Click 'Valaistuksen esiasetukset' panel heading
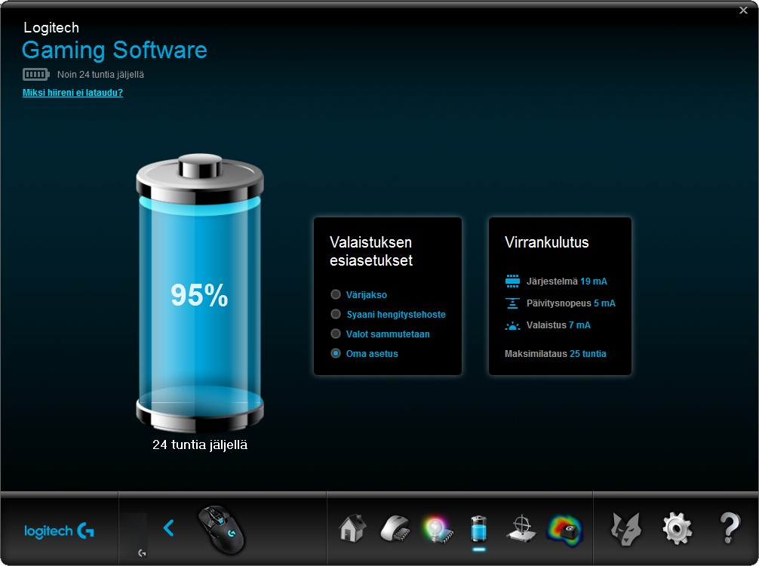This screenshot has height=566, width=759. (x=371, y=251)
